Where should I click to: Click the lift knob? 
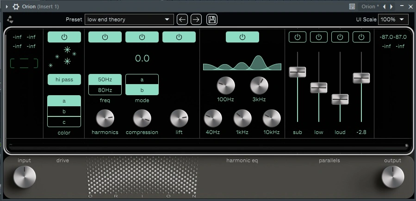pyautogui.click(x=179, y=118)
